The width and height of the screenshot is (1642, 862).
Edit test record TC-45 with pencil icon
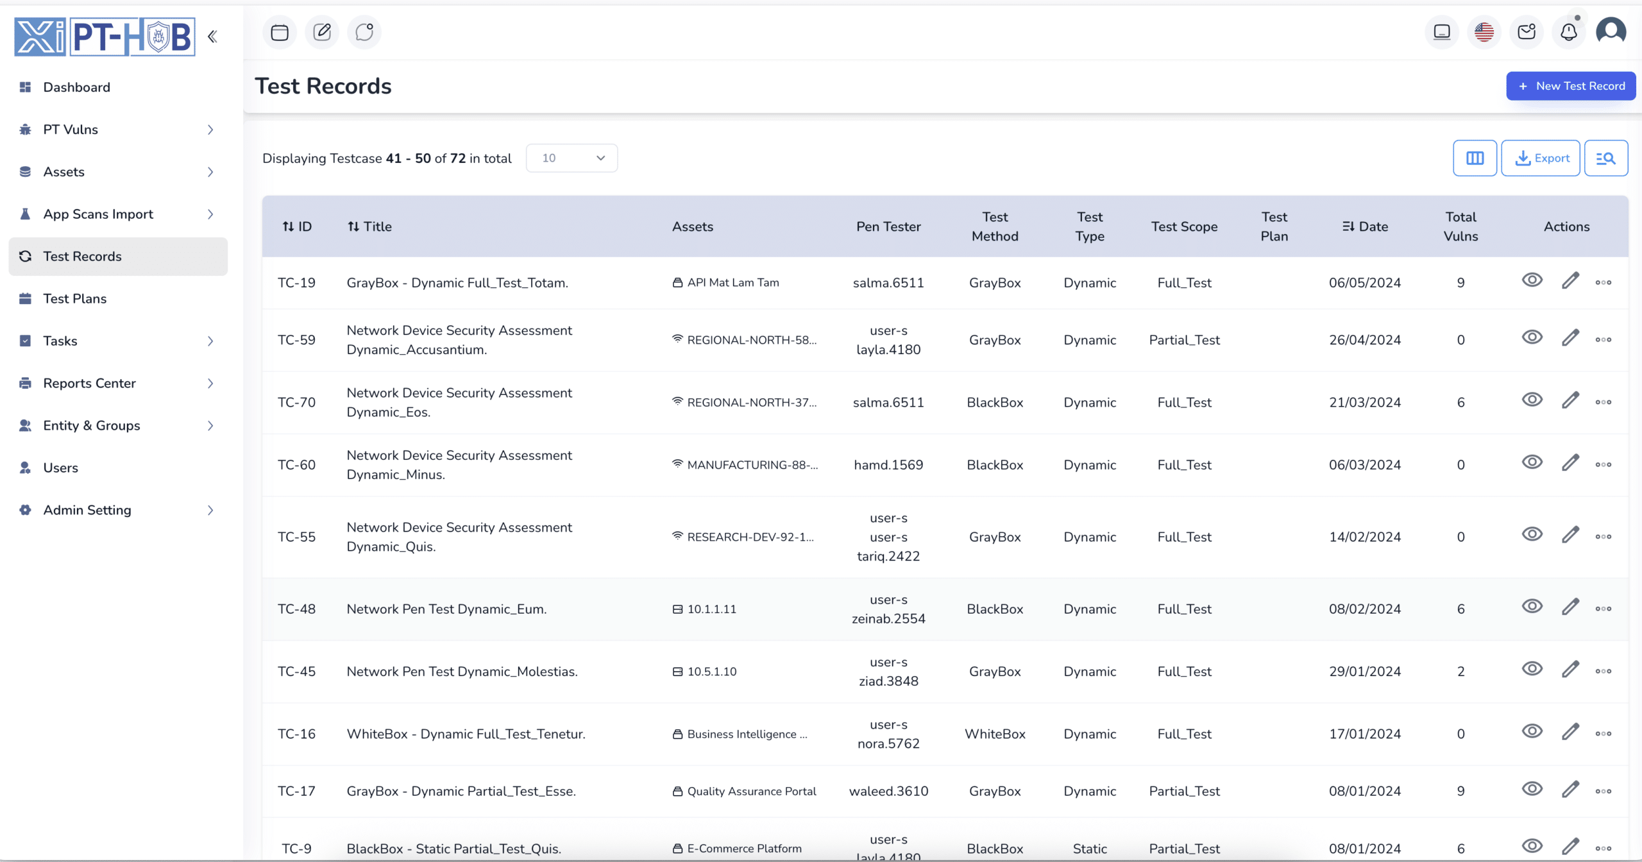(x=1570, y=670)
